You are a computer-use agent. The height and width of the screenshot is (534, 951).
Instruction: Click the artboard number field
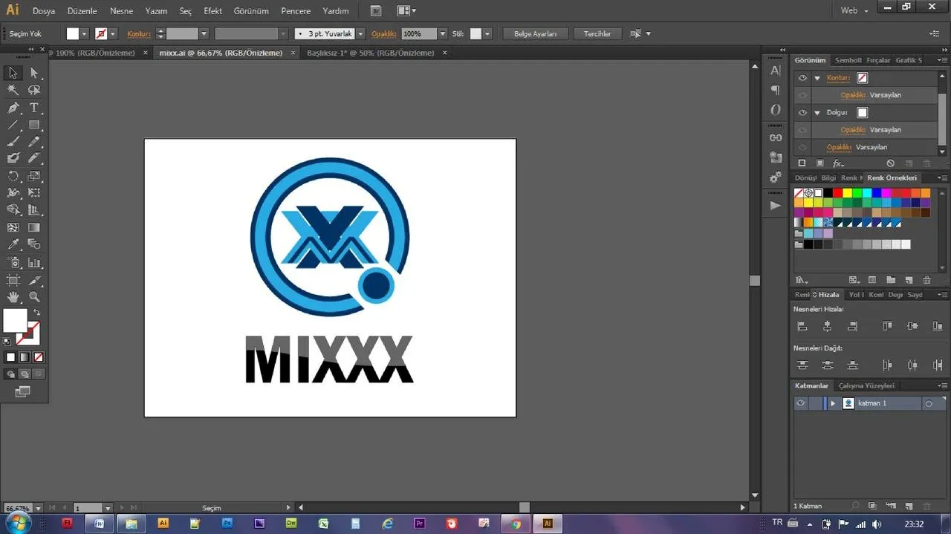88,508
